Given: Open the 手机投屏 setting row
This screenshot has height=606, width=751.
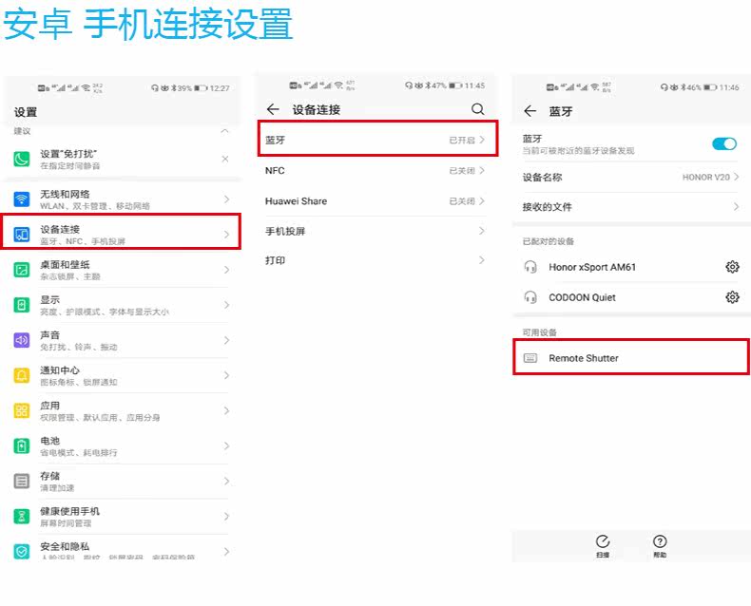Looking at the screenshot, I should point(375,231).
